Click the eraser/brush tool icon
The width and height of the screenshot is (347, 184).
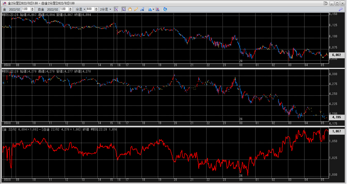[x=142, y=9]
